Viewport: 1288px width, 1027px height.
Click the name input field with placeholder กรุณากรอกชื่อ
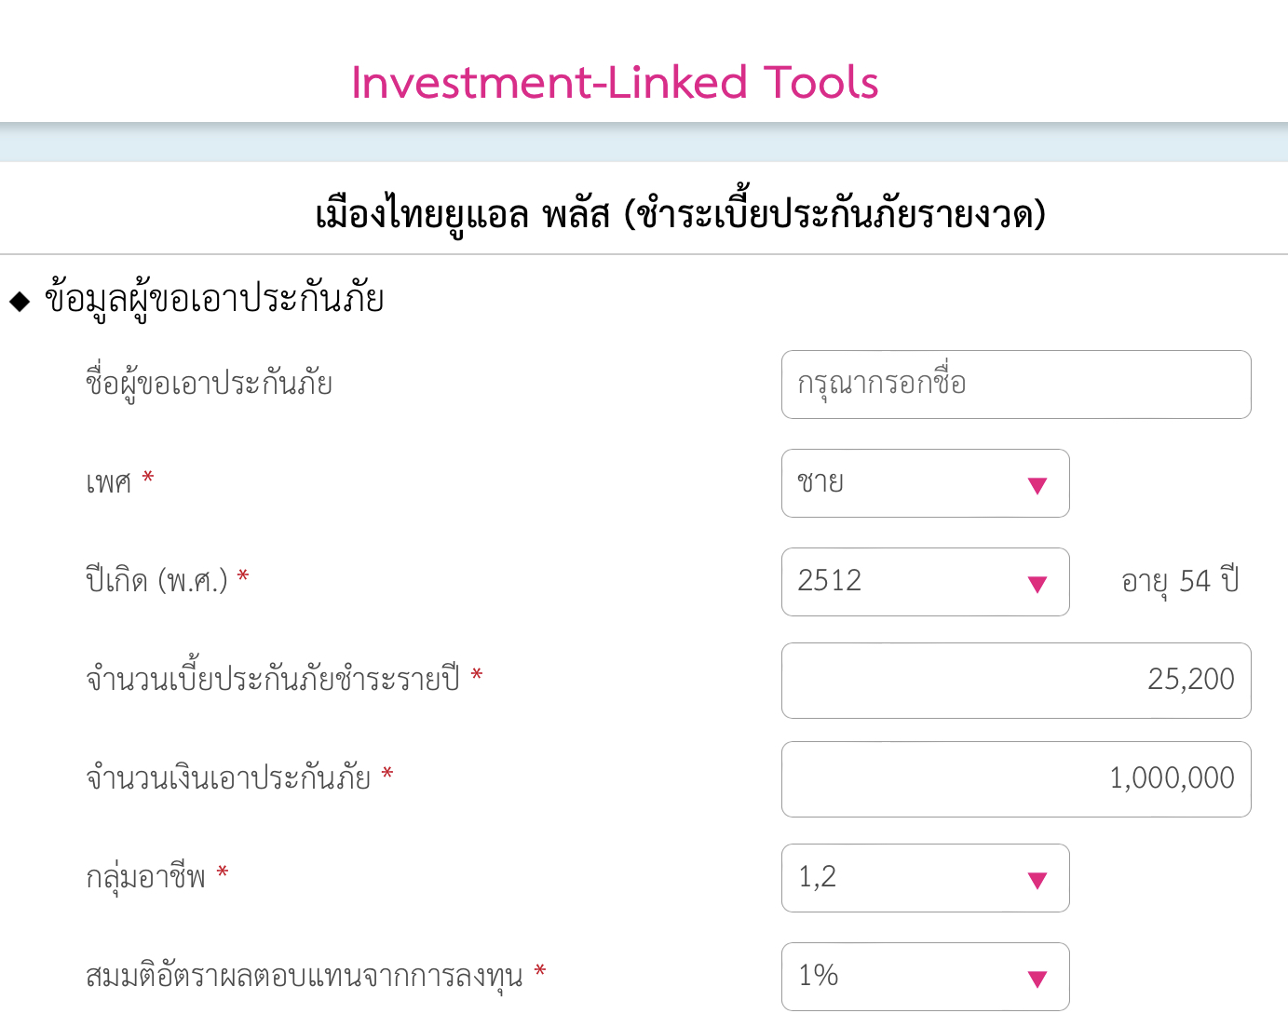point(1015,385)
